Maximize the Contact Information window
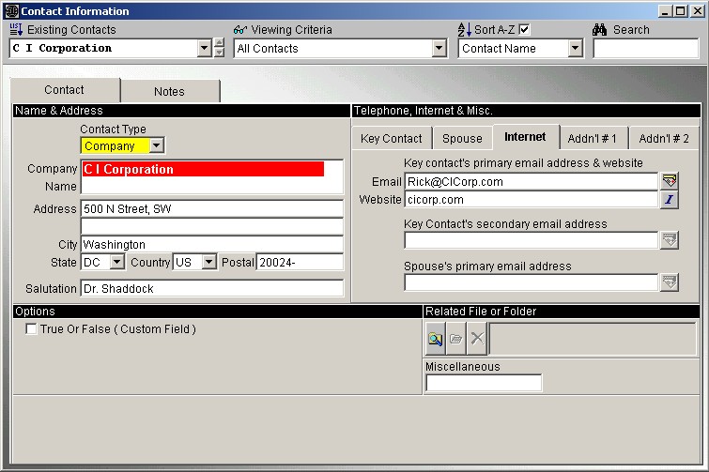This screenshot has width=709, height=472. (x=680, y=11)
